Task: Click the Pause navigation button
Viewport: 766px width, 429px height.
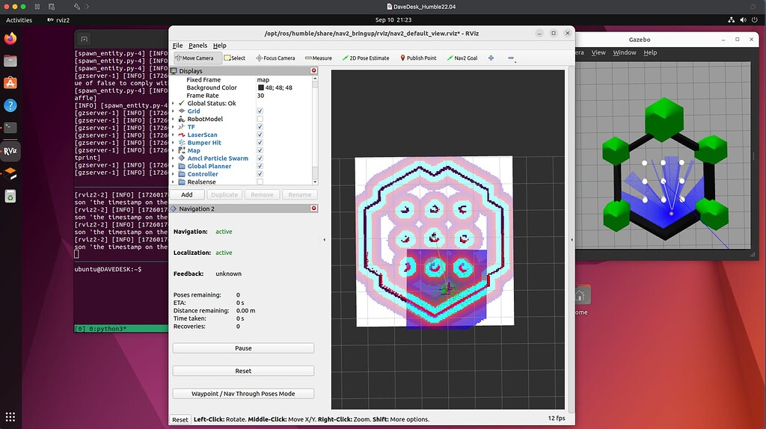Action: [x=243, y=348]
